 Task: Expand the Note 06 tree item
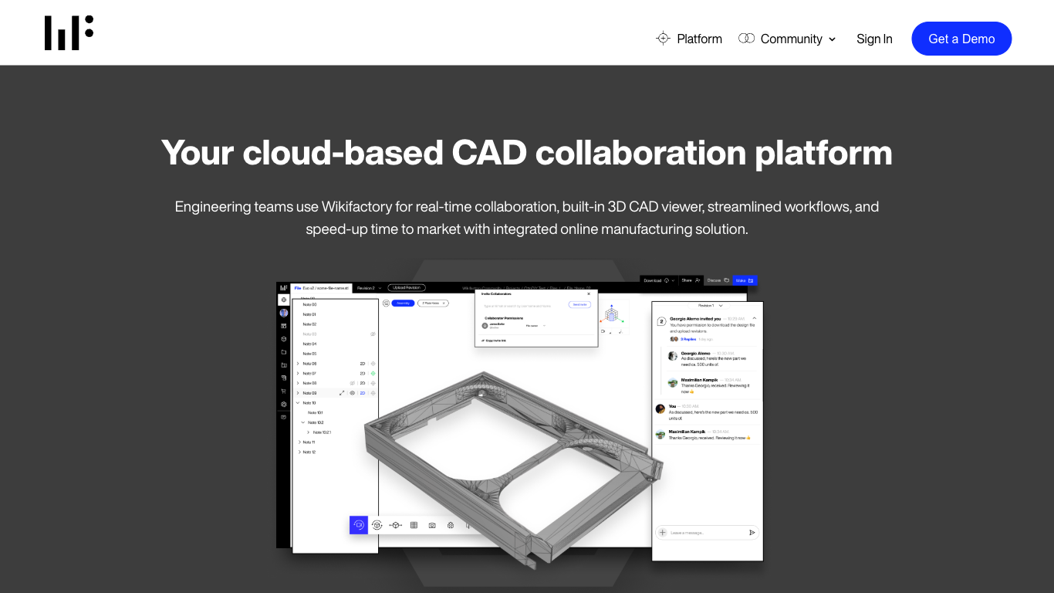click(x=299, y=364)
